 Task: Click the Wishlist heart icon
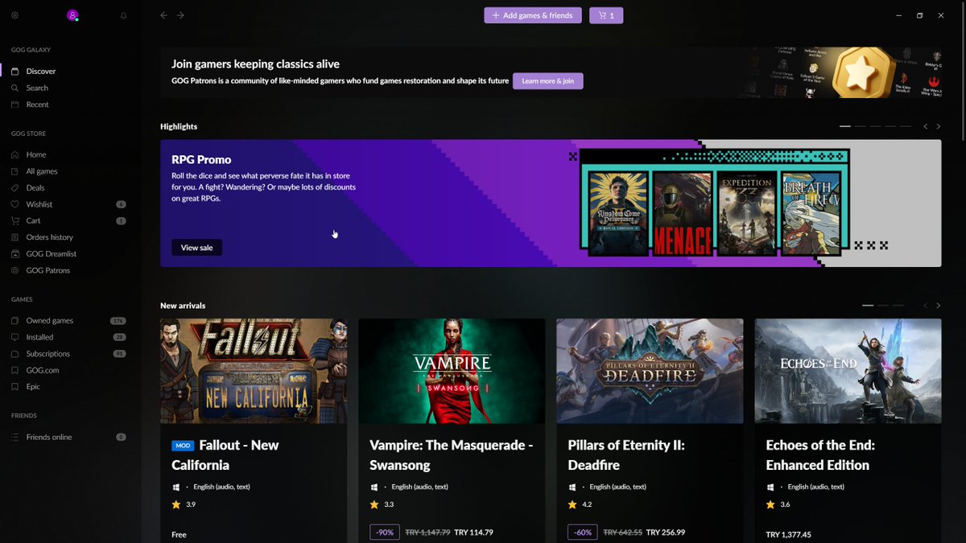(15, 204)
